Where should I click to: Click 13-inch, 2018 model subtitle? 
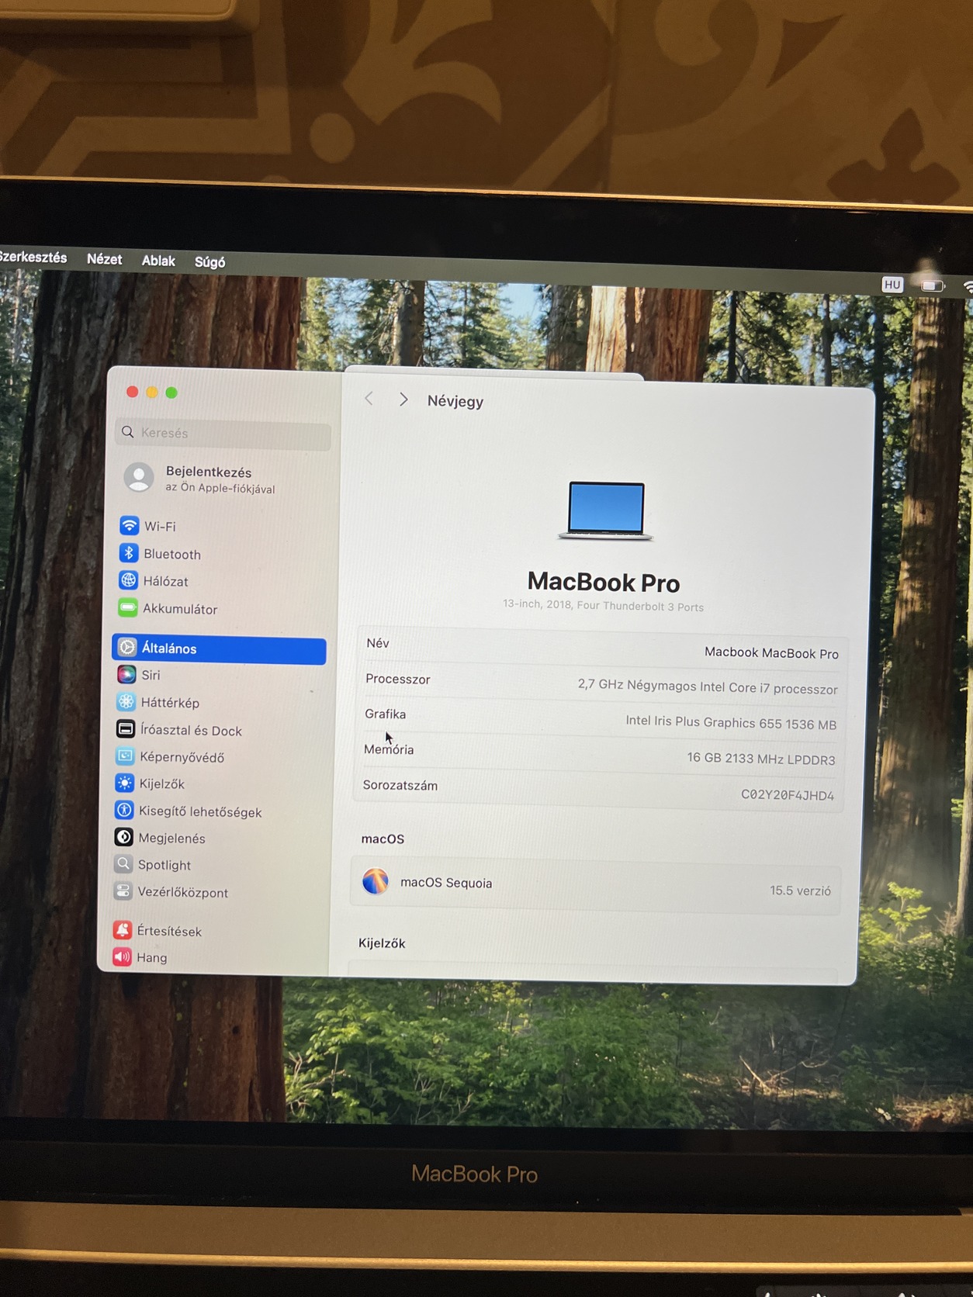click(x=603, y=606)
